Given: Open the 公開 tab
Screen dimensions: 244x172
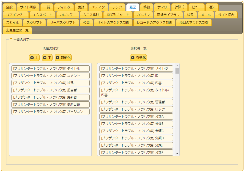Looking at the screenshot, I should (86, 23).
